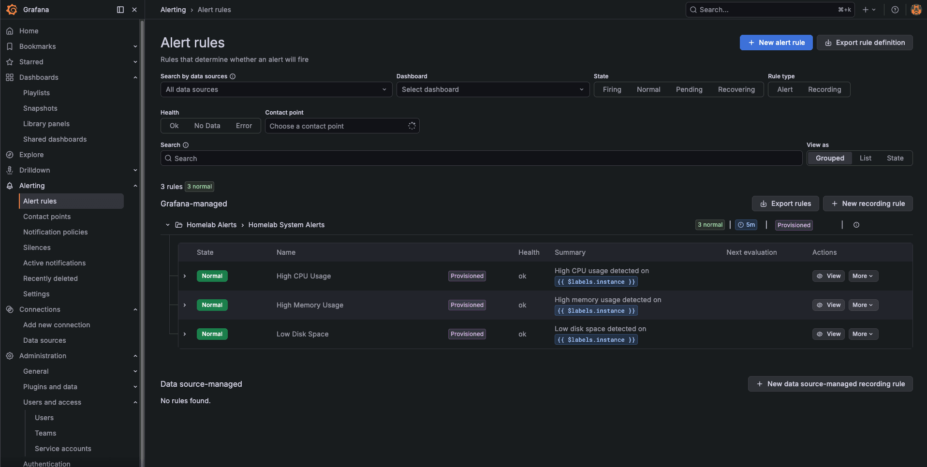
Task: Switch view to Grouped
Action: click(x=830, y=158)
